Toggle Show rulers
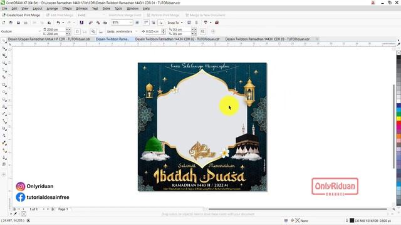This screenshot has width=401, height=225. point(146,22)
